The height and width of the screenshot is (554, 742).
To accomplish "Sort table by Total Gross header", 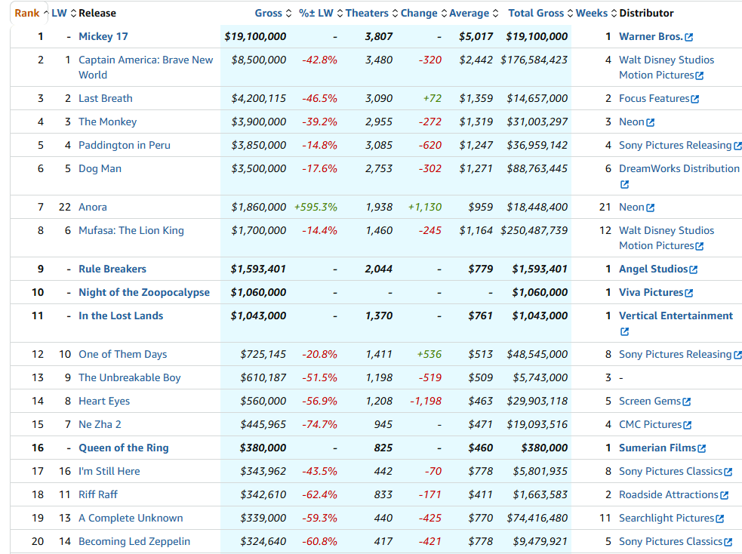I will [x=536, y=13].
